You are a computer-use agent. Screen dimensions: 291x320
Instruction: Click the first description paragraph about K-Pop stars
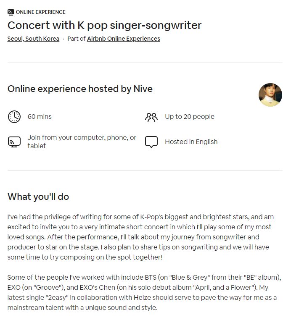(140, 237)
